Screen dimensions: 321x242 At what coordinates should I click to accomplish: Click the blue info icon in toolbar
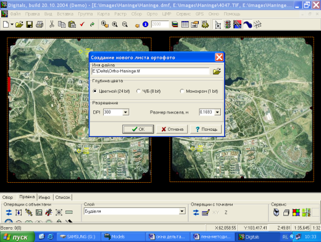[145, 25]
